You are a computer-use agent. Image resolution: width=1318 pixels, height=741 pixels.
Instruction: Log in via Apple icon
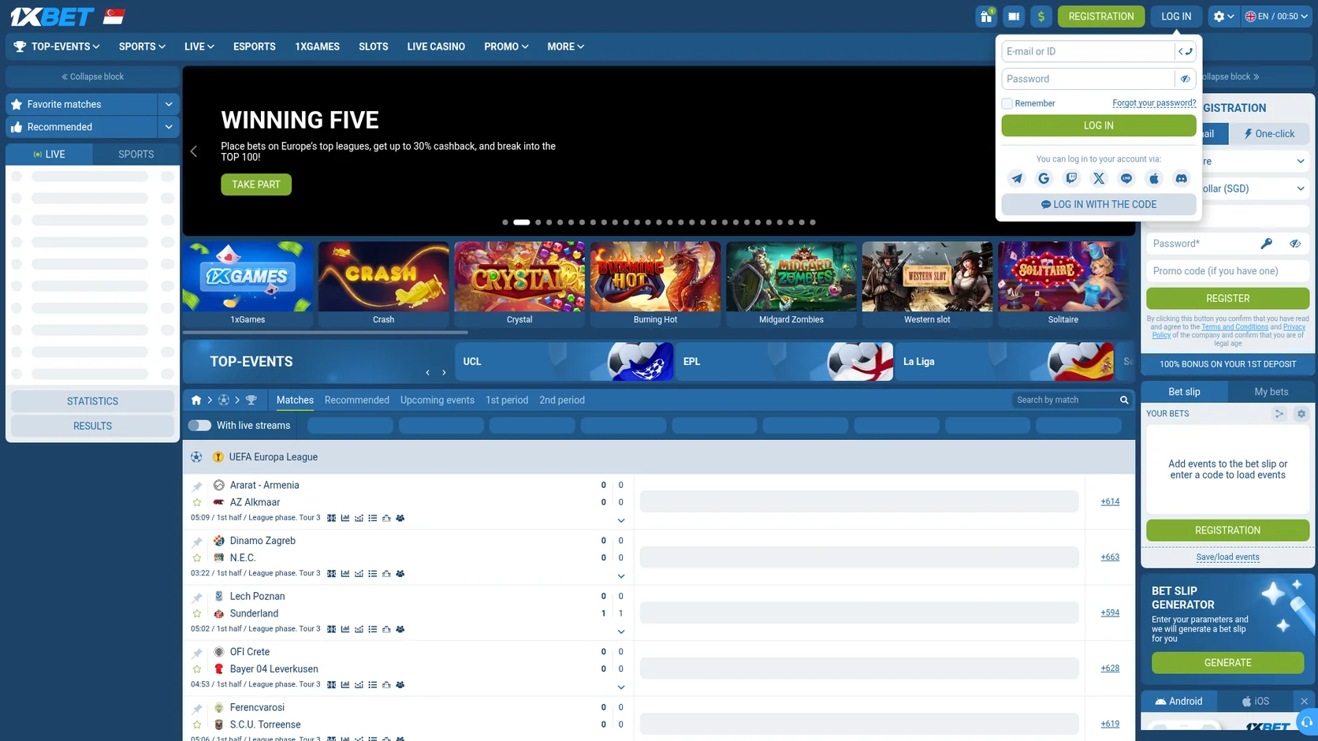1153,179
